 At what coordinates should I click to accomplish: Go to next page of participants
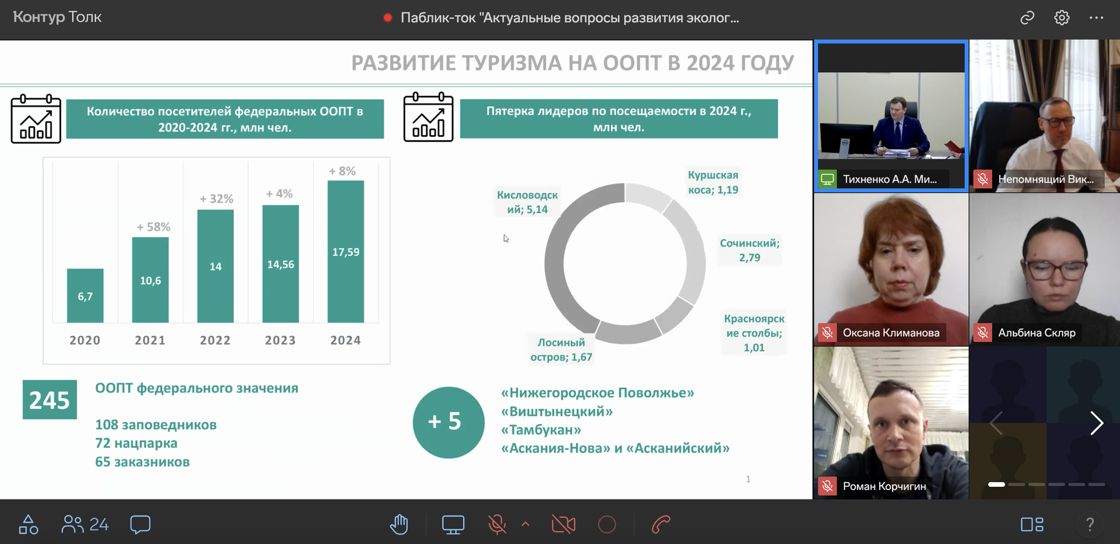(1097, 423)
